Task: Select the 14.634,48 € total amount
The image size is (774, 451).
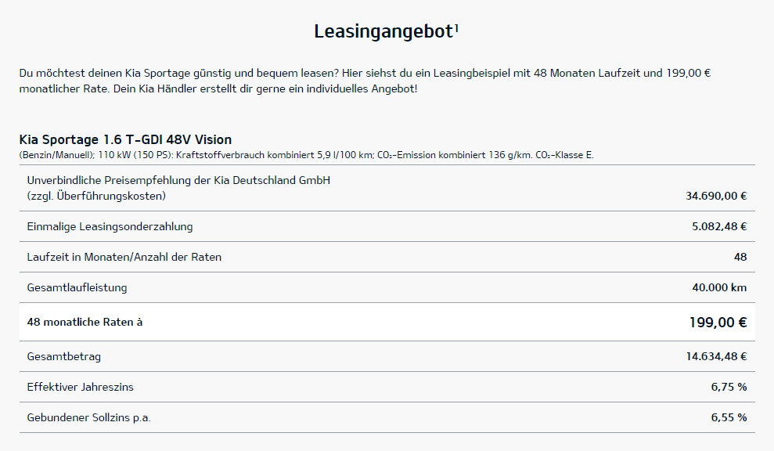Action: (716, 357)
